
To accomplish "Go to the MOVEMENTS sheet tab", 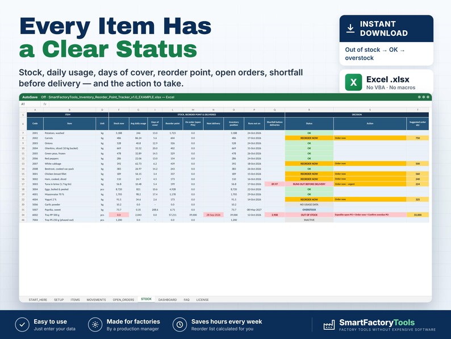I will 96,300.
